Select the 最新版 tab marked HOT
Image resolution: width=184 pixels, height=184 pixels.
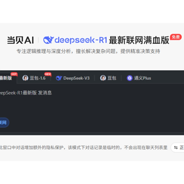(x=8, y=78)
